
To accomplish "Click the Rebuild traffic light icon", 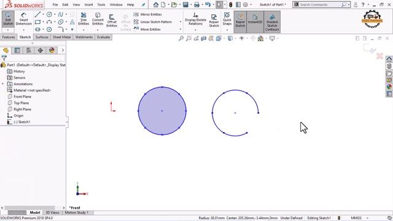I will [231, 4].
